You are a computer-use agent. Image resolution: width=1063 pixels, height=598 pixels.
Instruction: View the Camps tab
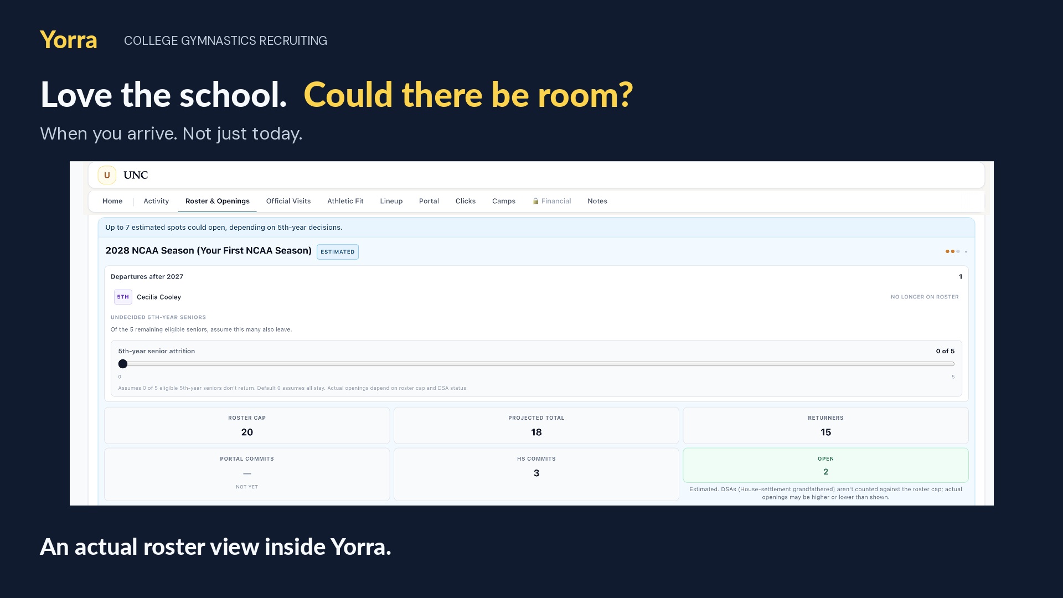(504, 201)
